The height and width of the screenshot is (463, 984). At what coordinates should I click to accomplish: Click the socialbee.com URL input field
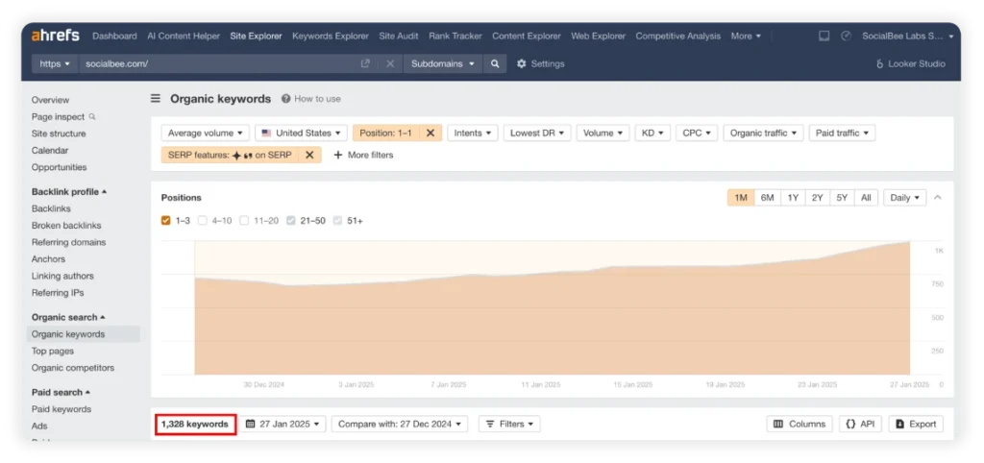click(218, 63)
